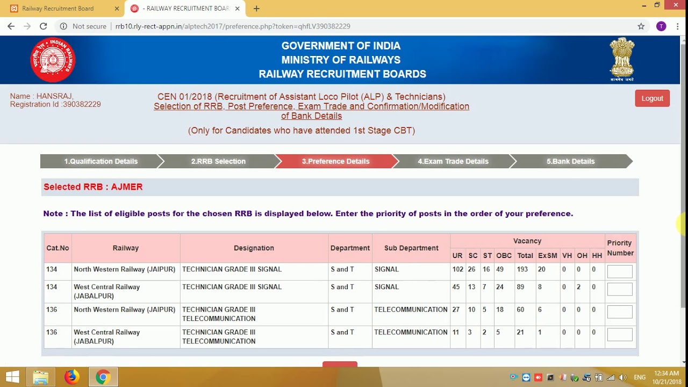The image size is (688, 387).
Task: Click the Selected RRB : AJMER text
Action: (x=93, y=187)
